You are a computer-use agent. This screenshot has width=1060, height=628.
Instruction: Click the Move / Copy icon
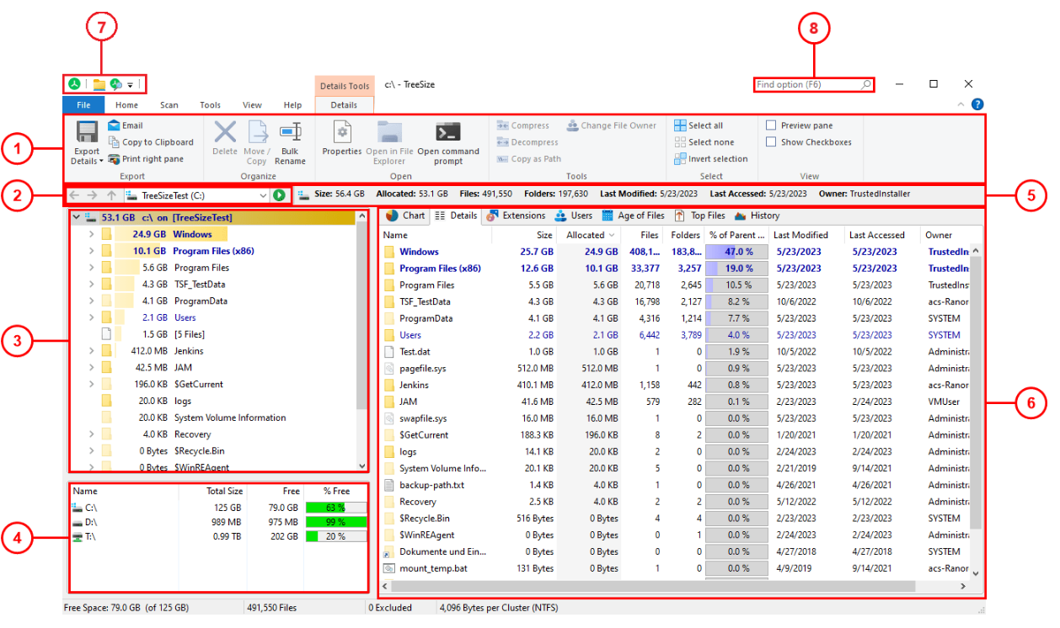257,132
